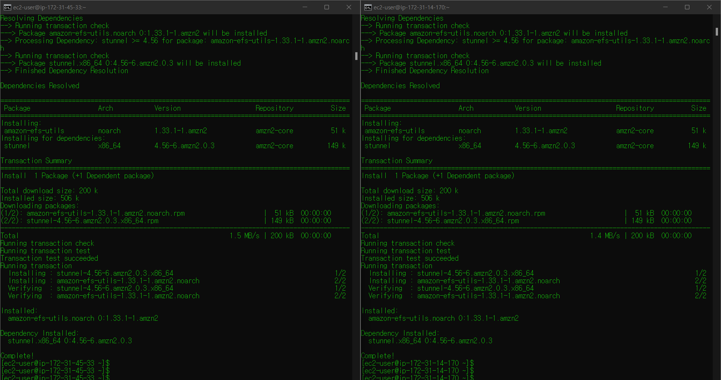Screen dimensions: 721x380
Task: Maximize the left ip-172-31-45-33 terminal window
Action: click(x=327, y=7)
